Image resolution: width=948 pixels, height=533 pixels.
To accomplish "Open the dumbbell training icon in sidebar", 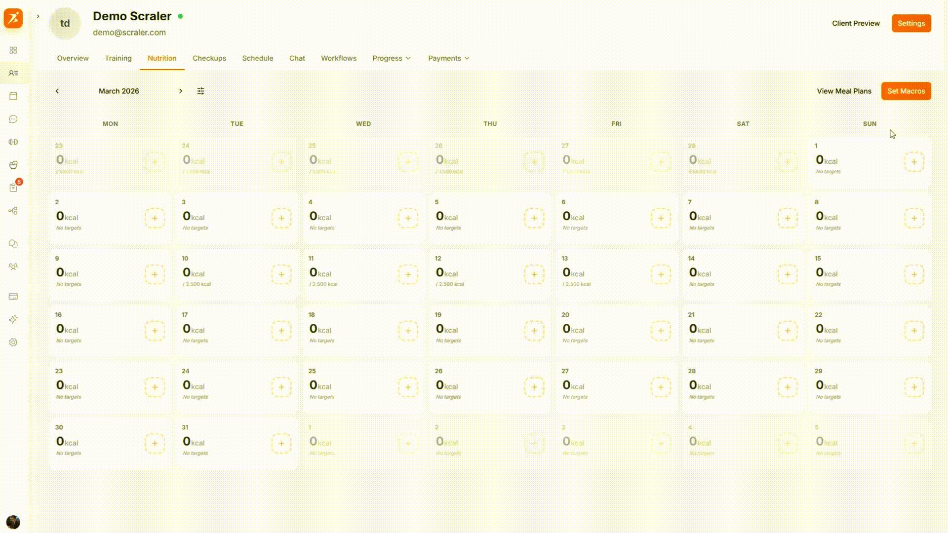I will click(13, 142).
